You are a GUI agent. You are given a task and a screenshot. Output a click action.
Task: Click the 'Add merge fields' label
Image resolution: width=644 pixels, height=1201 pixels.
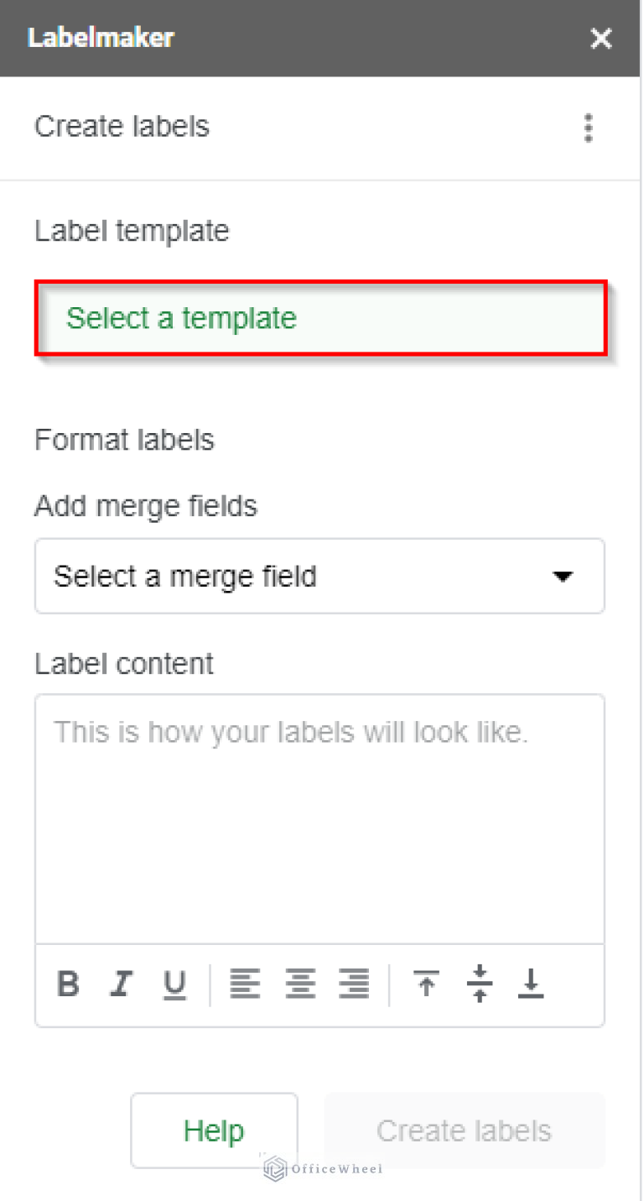pyautogui.click(x=146, y=506)
